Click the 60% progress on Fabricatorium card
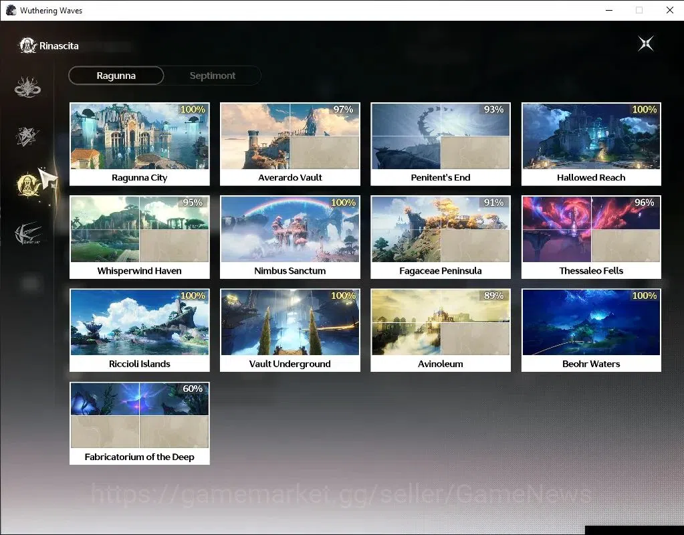Viewport: 684px width, 535px height. [193, 389]
